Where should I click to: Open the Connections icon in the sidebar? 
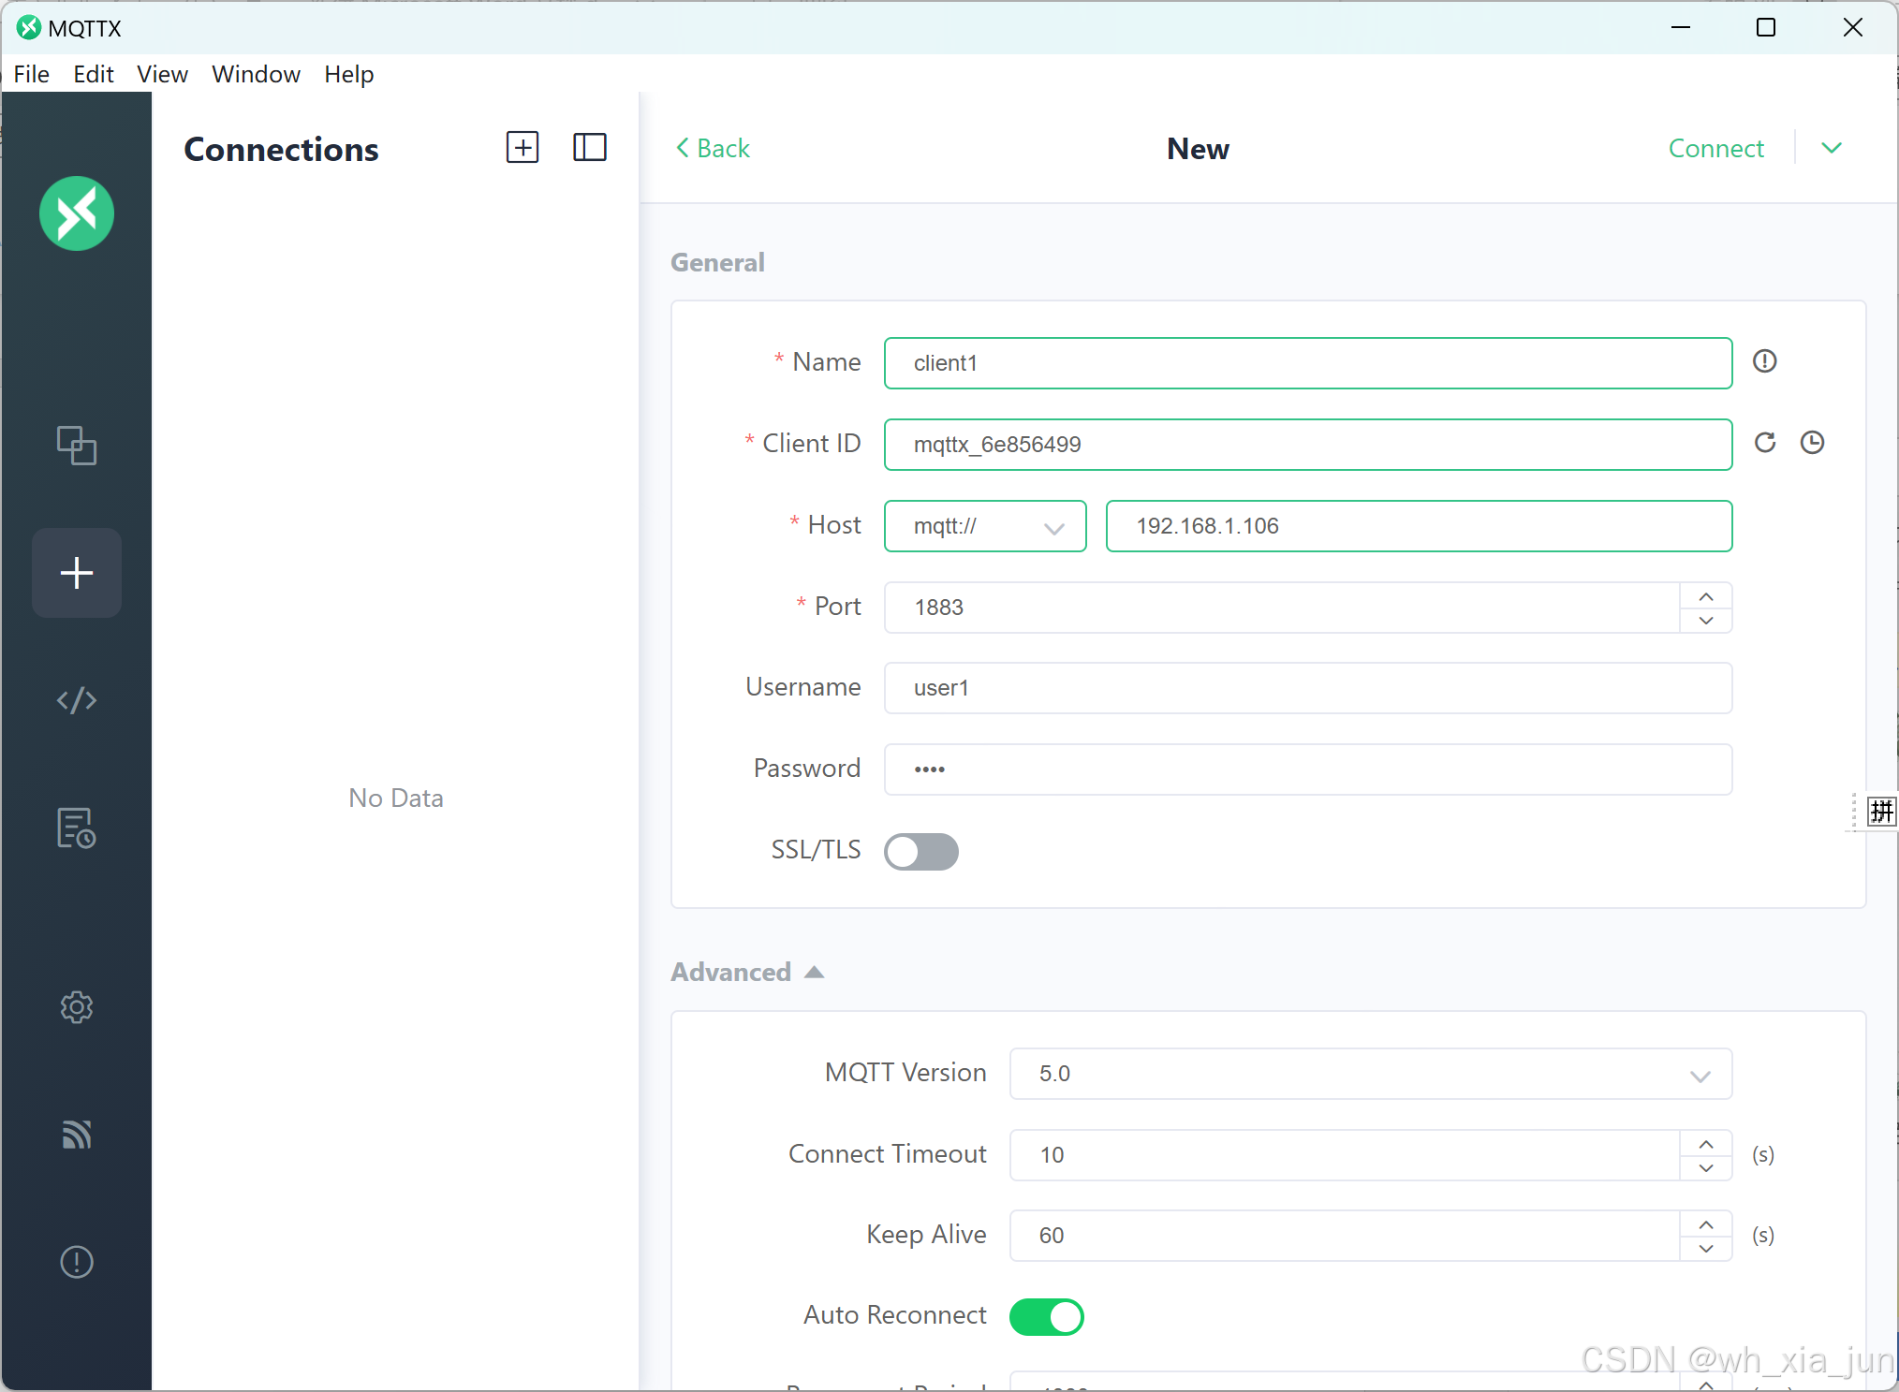tap(76, 445)
